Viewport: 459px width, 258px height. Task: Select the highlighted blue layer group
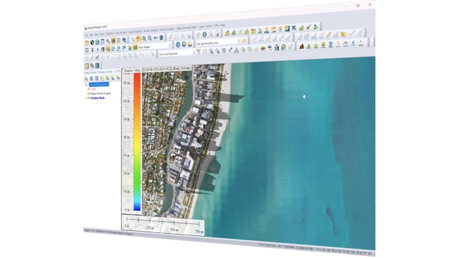tap(99, 84)
